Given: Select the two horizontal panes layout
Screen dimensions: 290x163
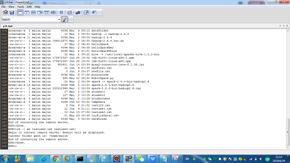Looking at the screenshot, I should point(34,13).
